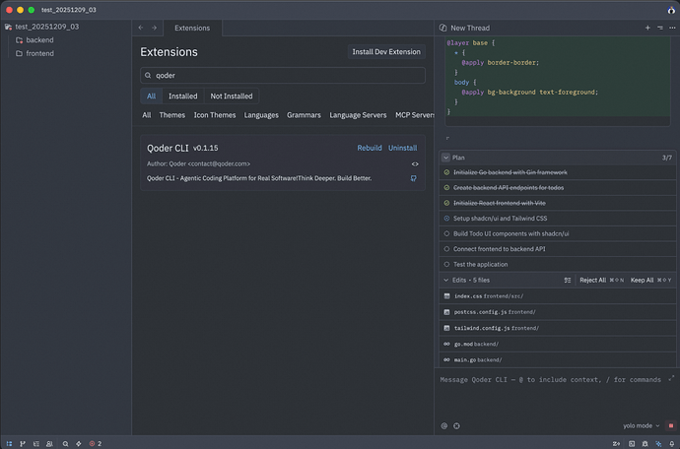Open the project search magnifier in status bar
This screenshot has height=449, width=680.
pyautogui.click(x=65, y=443)
